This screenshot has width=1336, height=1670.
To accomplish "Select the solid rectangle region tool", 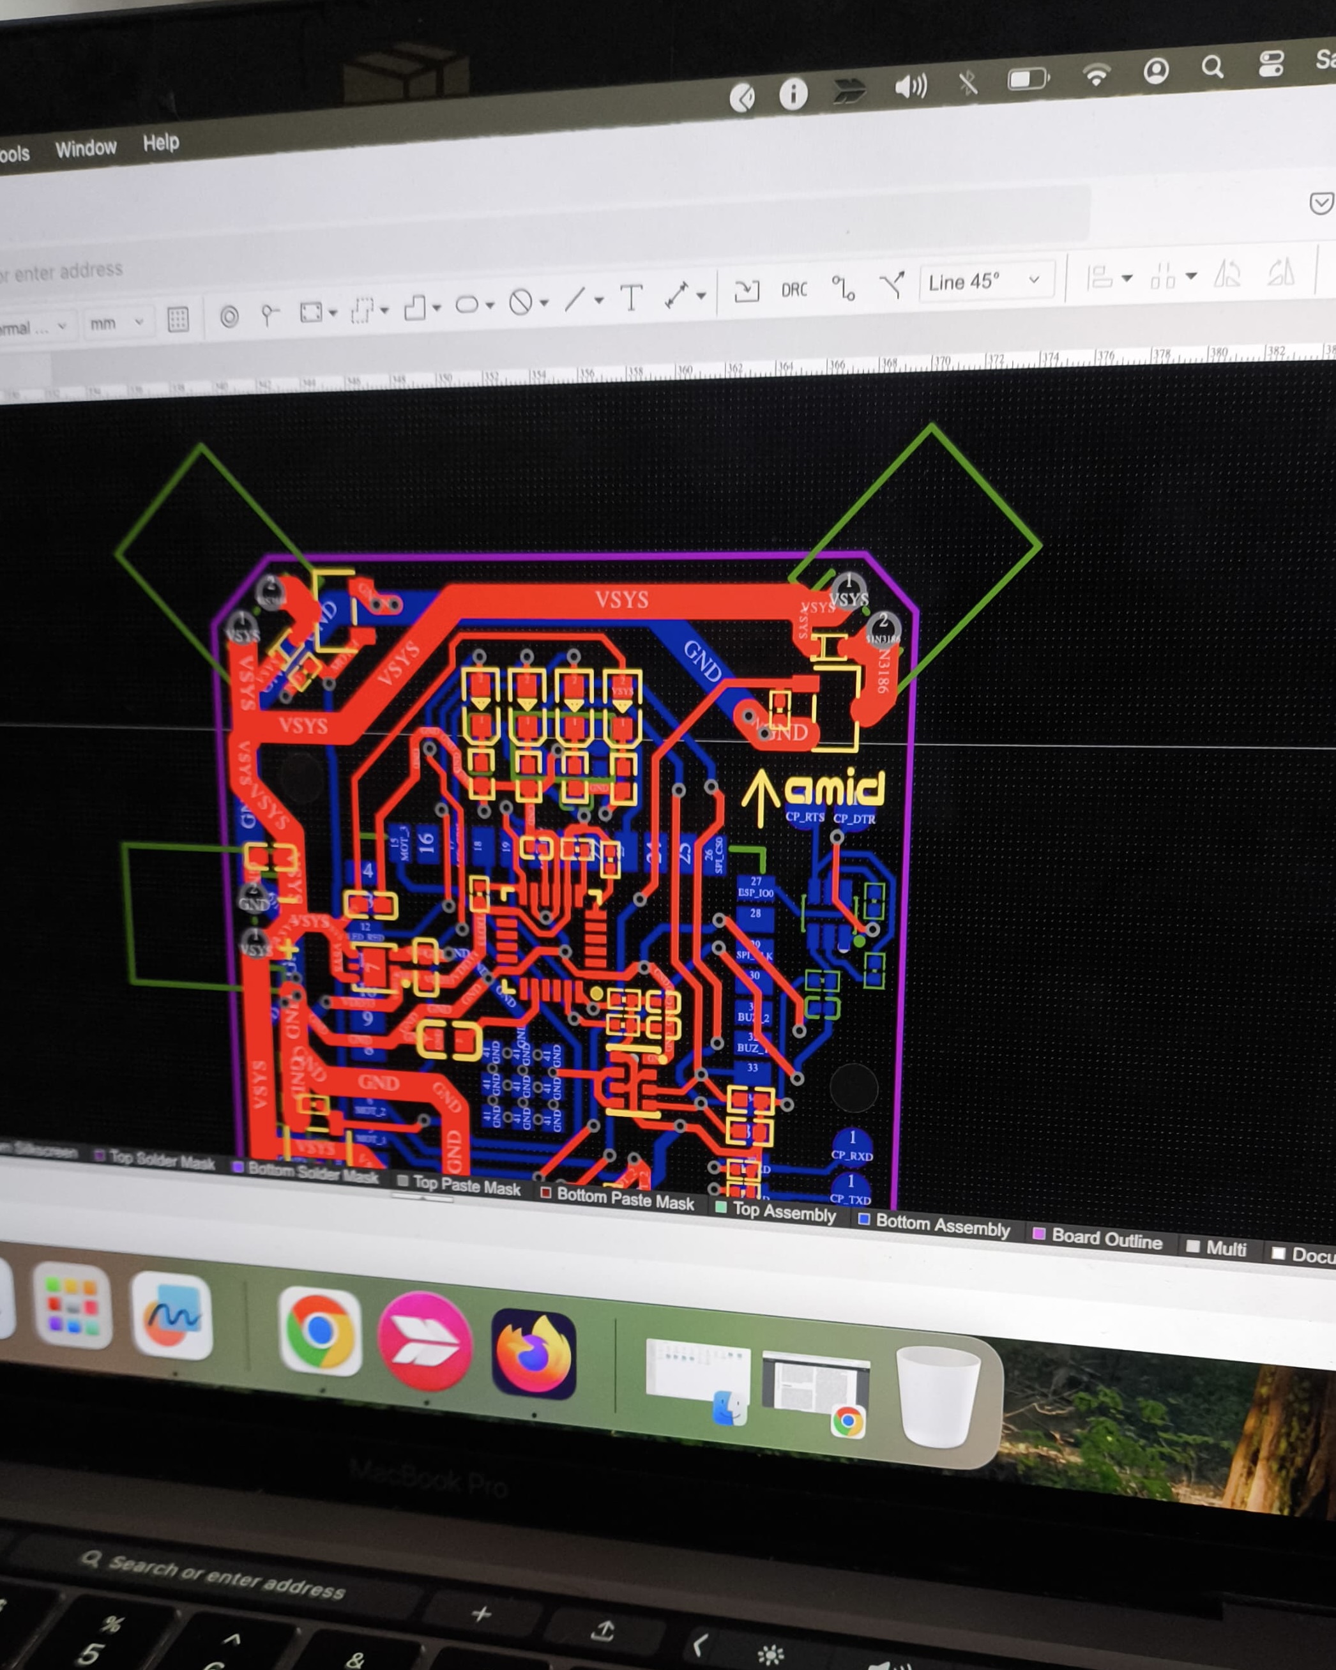I will [x=310, y=312].
